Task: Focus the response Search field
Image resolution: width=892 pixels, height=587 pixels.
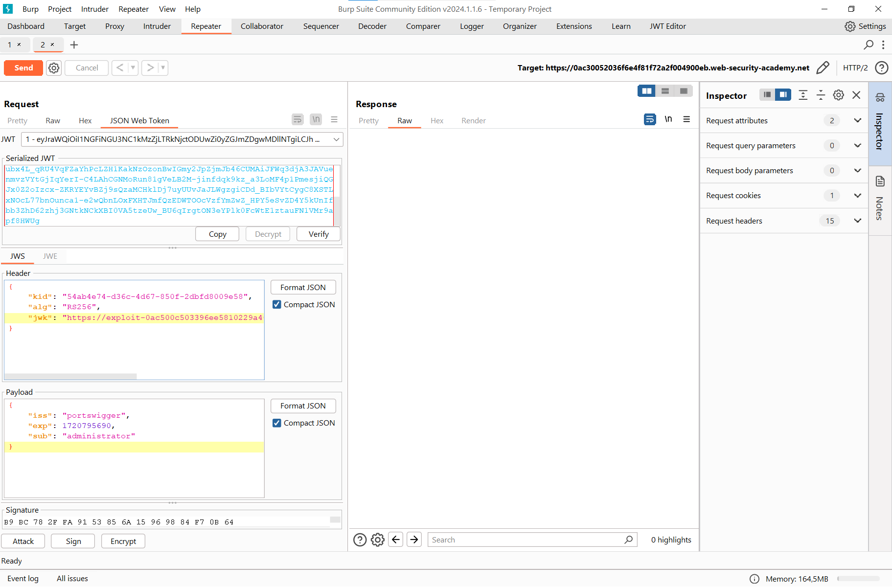Action: tap(532, 540)
